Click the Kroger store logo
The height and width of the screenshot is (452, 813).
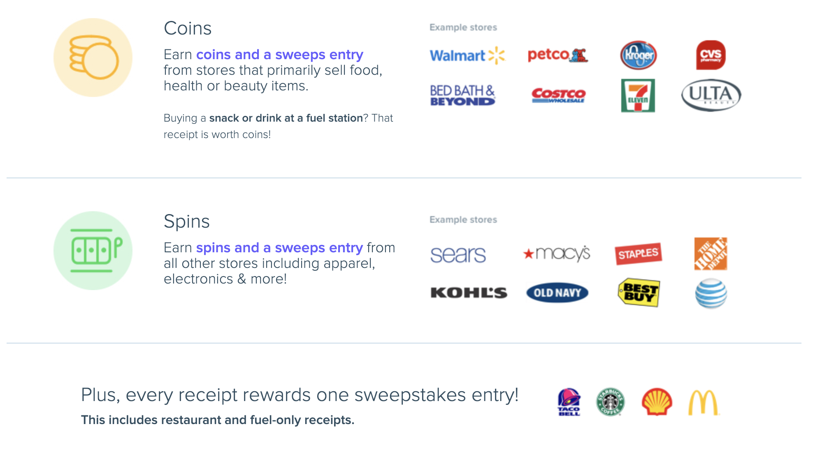coord(638,55)
